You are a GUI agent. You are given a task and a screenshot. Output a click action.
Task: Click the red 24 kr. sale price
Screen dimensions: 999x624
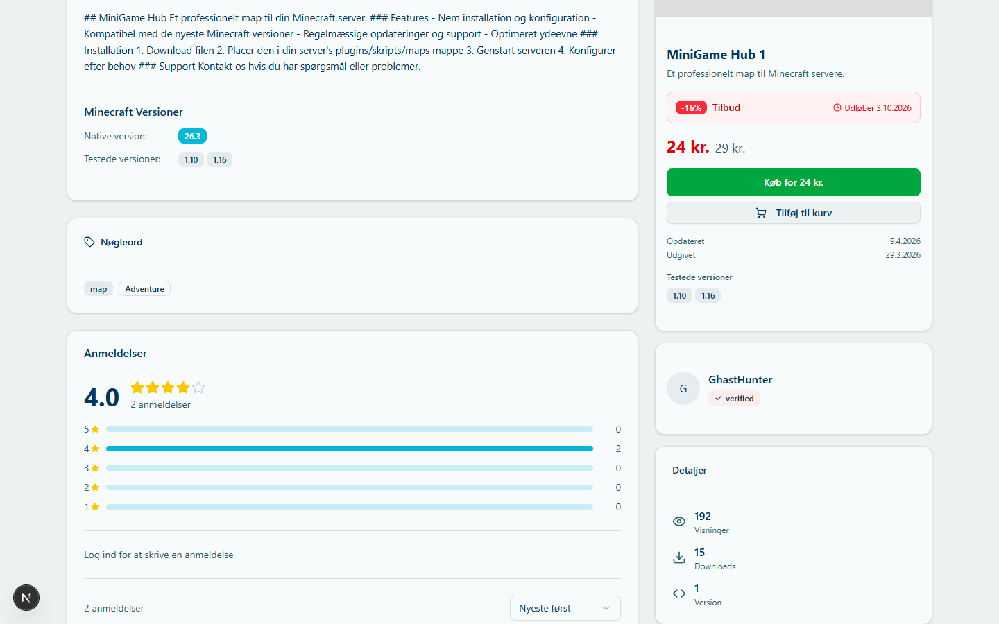click(688, 147)
